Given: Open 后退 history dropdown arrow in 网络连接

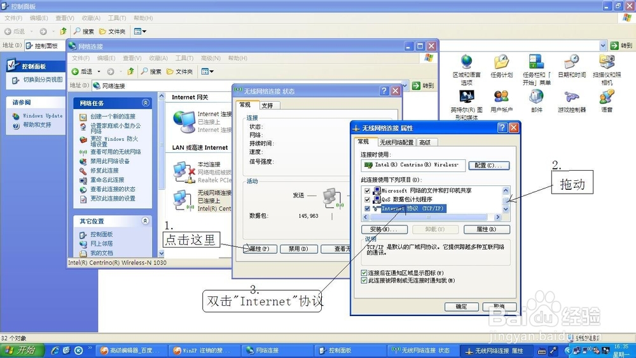Looking at the screenshot, I should click(99, 72).
